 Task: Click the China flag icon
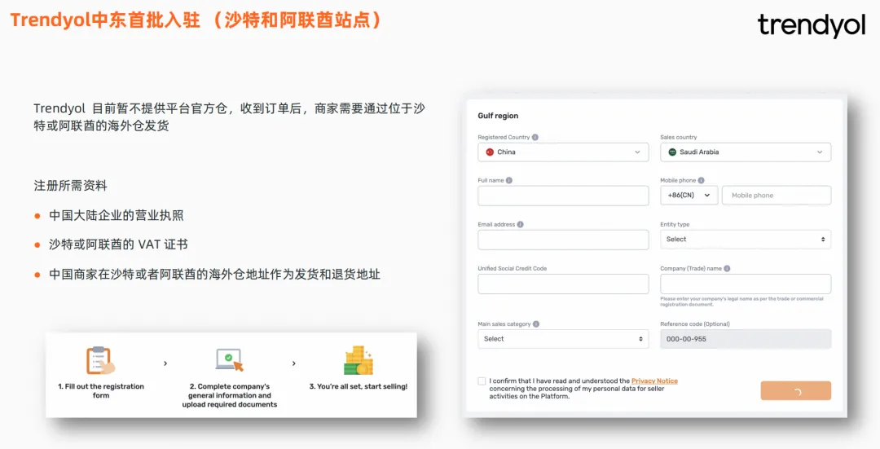tap(490, 152)
